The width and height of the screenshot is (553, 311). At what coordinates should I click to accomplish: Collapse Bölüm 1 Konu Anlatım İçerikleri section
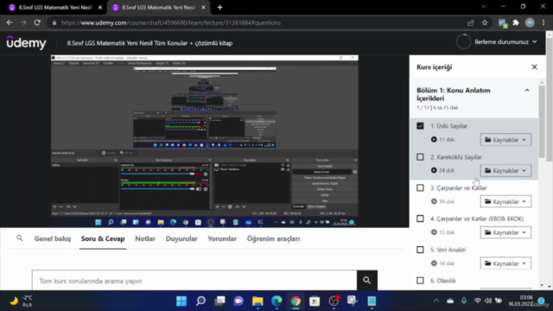[527, 90]
